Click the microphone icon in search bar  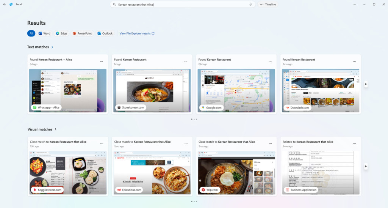pos(251,5)
